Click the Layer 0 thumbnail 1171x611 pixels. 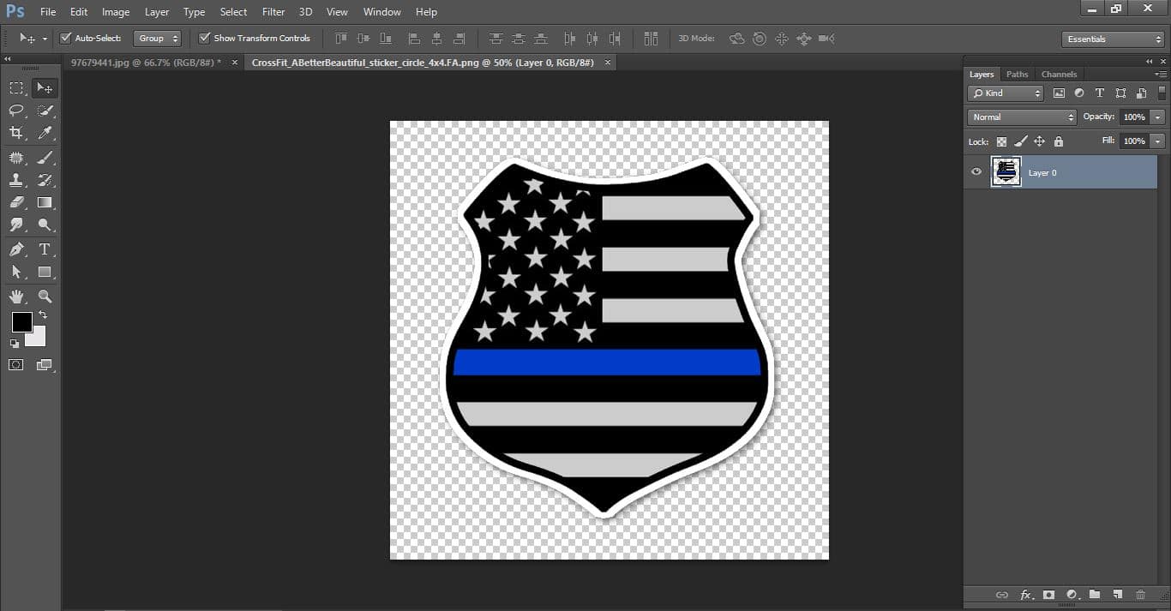click(x=1006, y=172)
